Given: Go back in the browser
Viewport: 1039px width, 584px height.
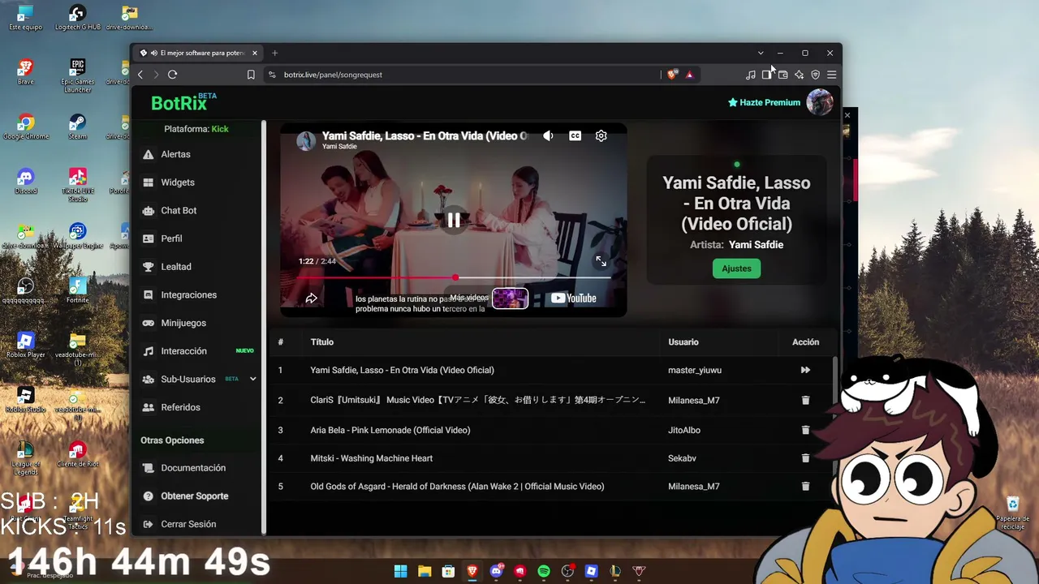Looking at the screenshot, I should [140, 75].
